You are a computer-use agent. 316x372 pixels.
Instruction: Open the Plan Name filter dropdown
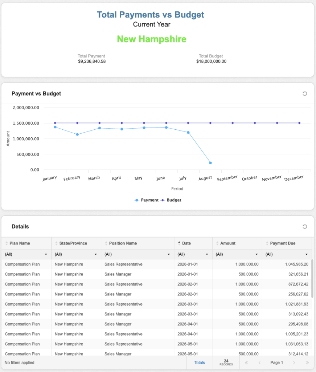[x=46, y=254]
